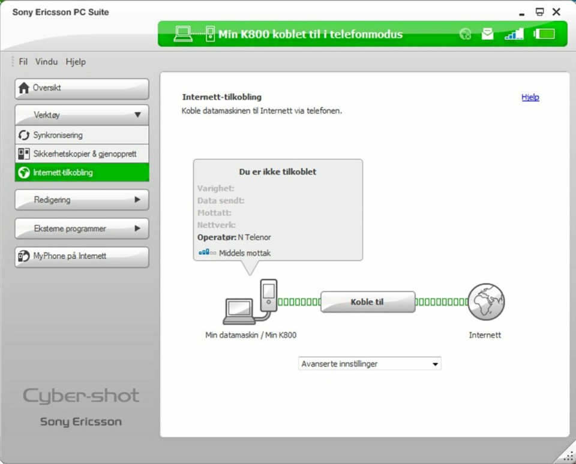
Task: Open MyPhone på Internett
Action: 82,257
